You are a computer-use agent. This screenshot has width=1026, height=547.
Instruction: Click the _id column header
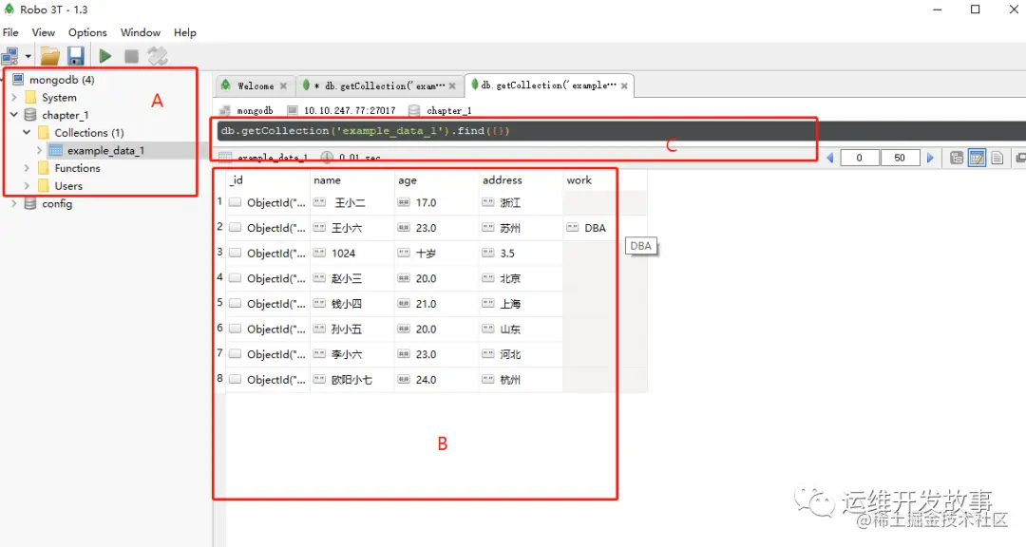tap(268, 179)
